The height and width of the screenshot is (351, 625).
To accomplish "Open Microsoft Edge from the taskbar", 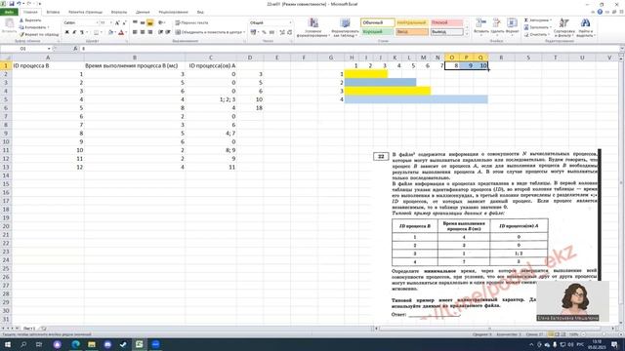I will point(76,344).
